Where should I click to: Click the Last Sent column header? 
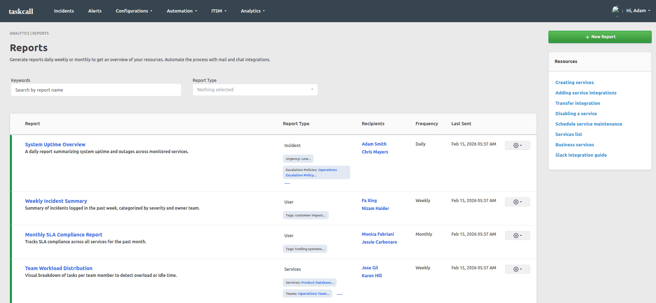point(461,123)
